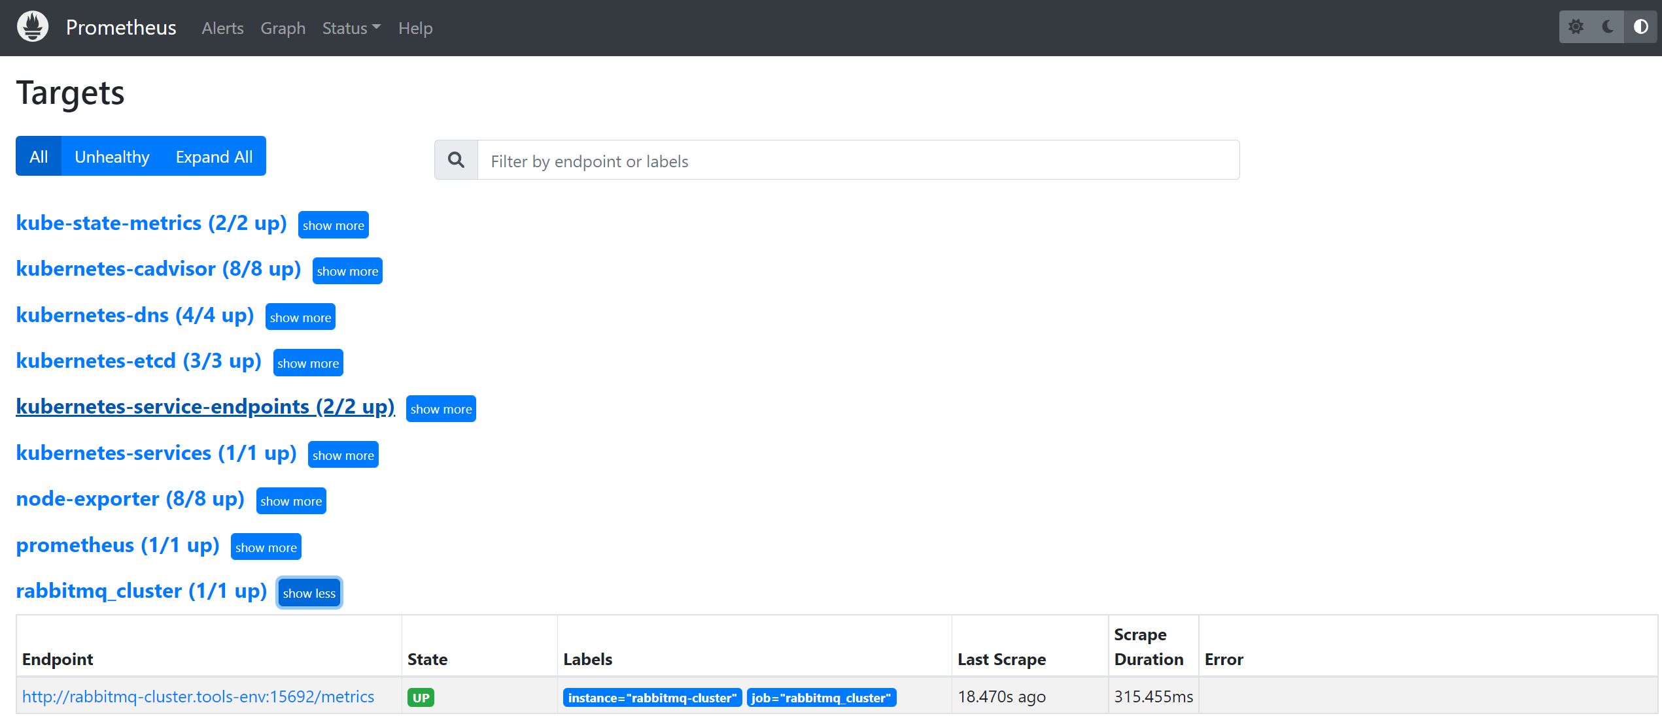1662x718 pixels.
Task: Switch to dark theme moon icon
Action: [1608, 27]
